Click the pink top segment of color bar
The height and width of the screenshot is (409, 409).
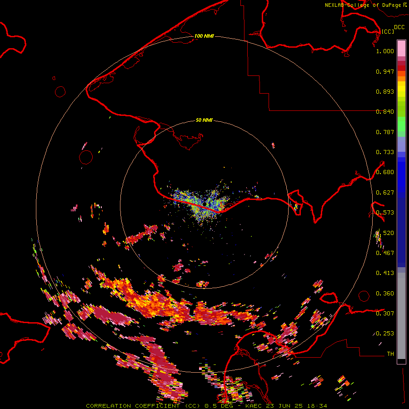click(401, 49)
